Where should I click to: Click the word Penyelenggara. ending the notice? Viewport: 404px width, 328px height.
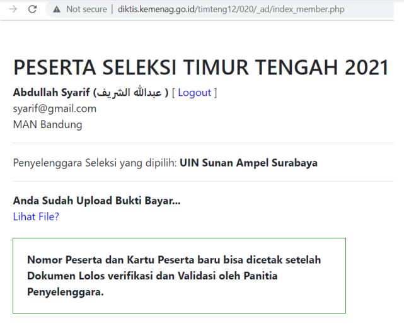(x=66, y=292)
